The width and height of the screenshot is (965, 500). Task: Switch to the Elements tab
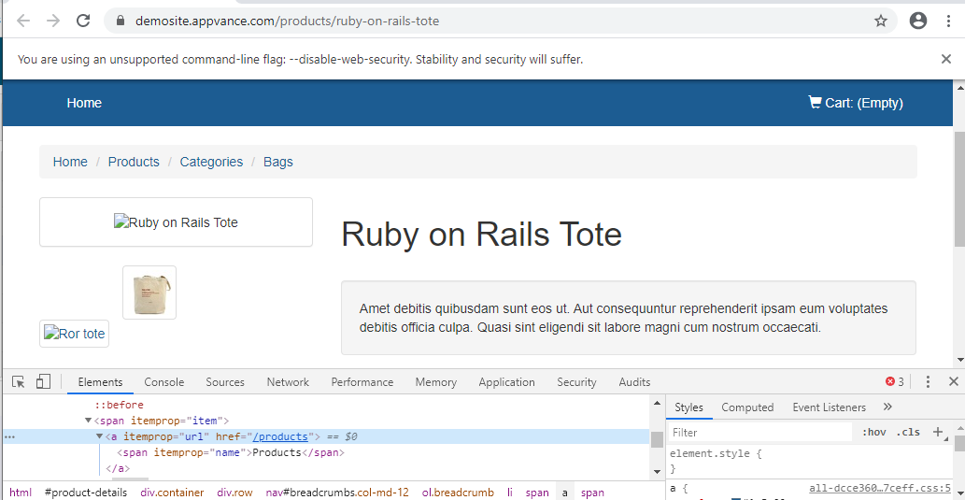click(x=100, y=381)
